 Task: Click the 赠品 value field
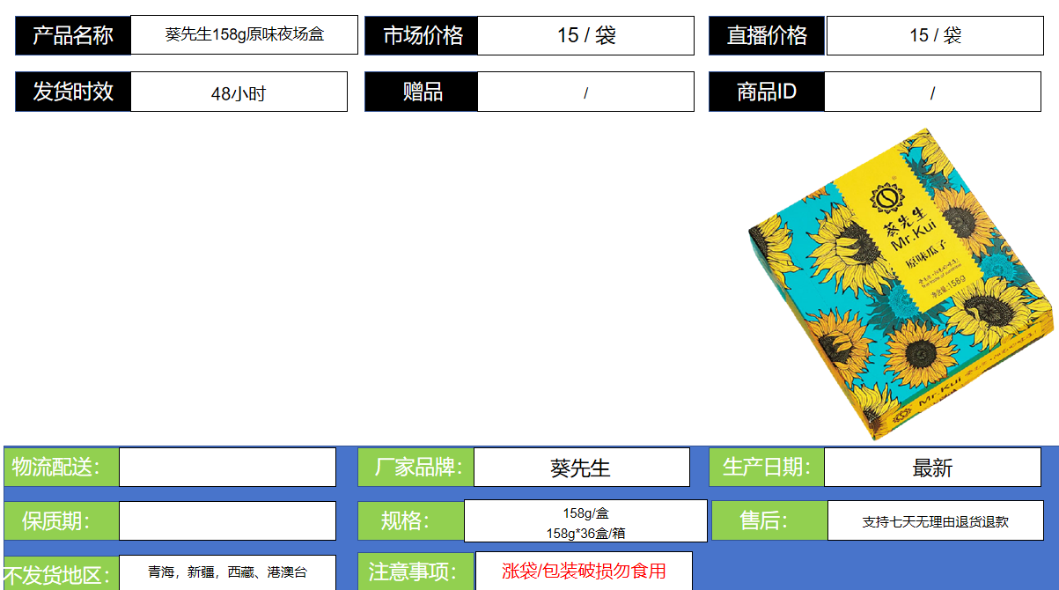(585, 92)
